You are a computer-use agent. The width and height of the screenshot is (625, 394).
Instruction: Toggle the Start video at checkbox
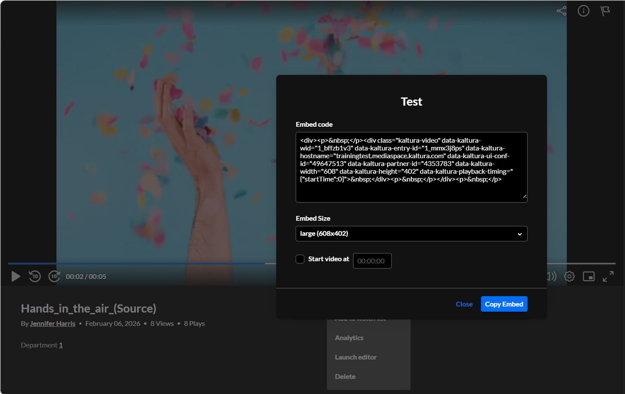pos(300,259)
